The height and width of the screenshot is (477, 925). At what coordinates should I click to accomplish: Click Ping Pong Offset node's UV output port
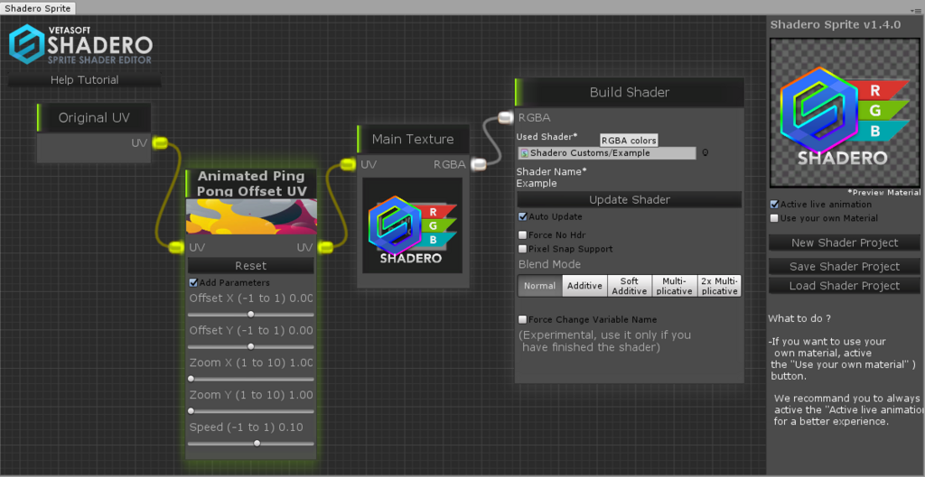(x=324, y=247)
